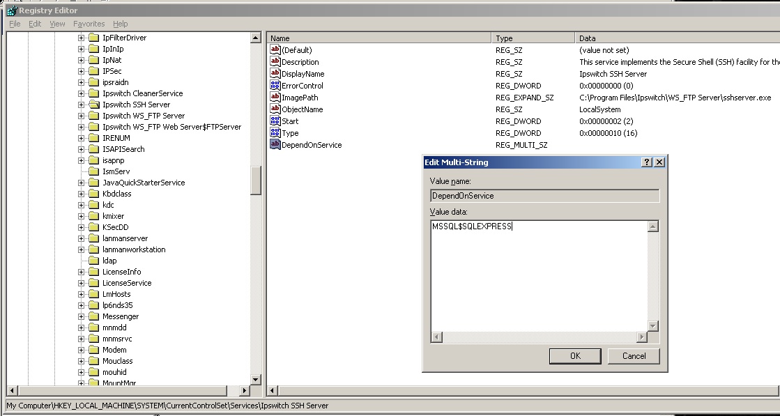This screenshot has height=416, width=780.
Task: Click the Ipswitch SSH Server open folder icon
Action: tap(94, 105)
